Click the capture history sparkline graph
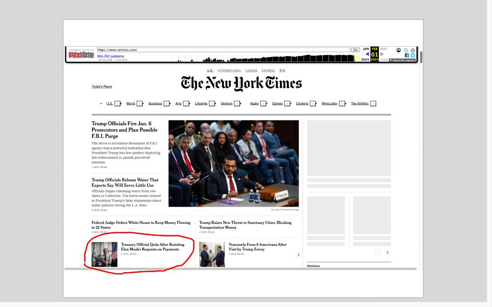492x307 pixels. click(x=266, y=58)
